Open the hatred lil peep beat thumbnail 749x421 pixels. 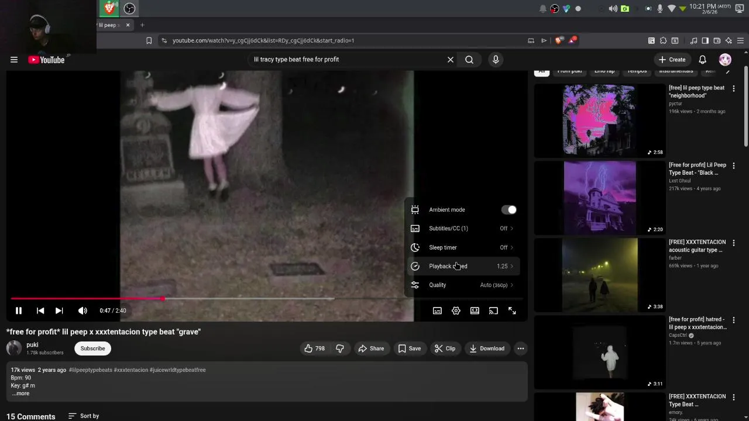[600, 351]
